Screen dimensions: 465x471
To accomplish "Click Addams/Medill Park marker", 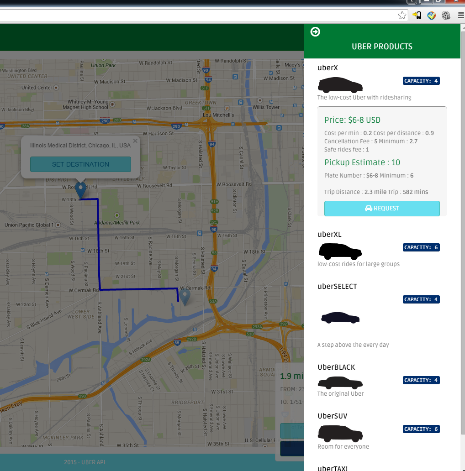I will pyautogui.click(x=117, y=216).
